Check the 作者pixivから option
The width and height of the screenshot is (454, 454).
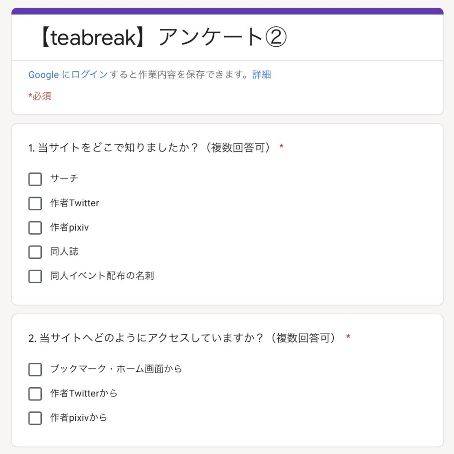click(35, 418)
